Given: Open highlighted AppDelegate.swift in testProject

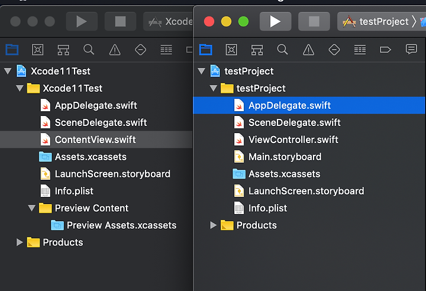Looking at the screenshot, I should (309, 105).
